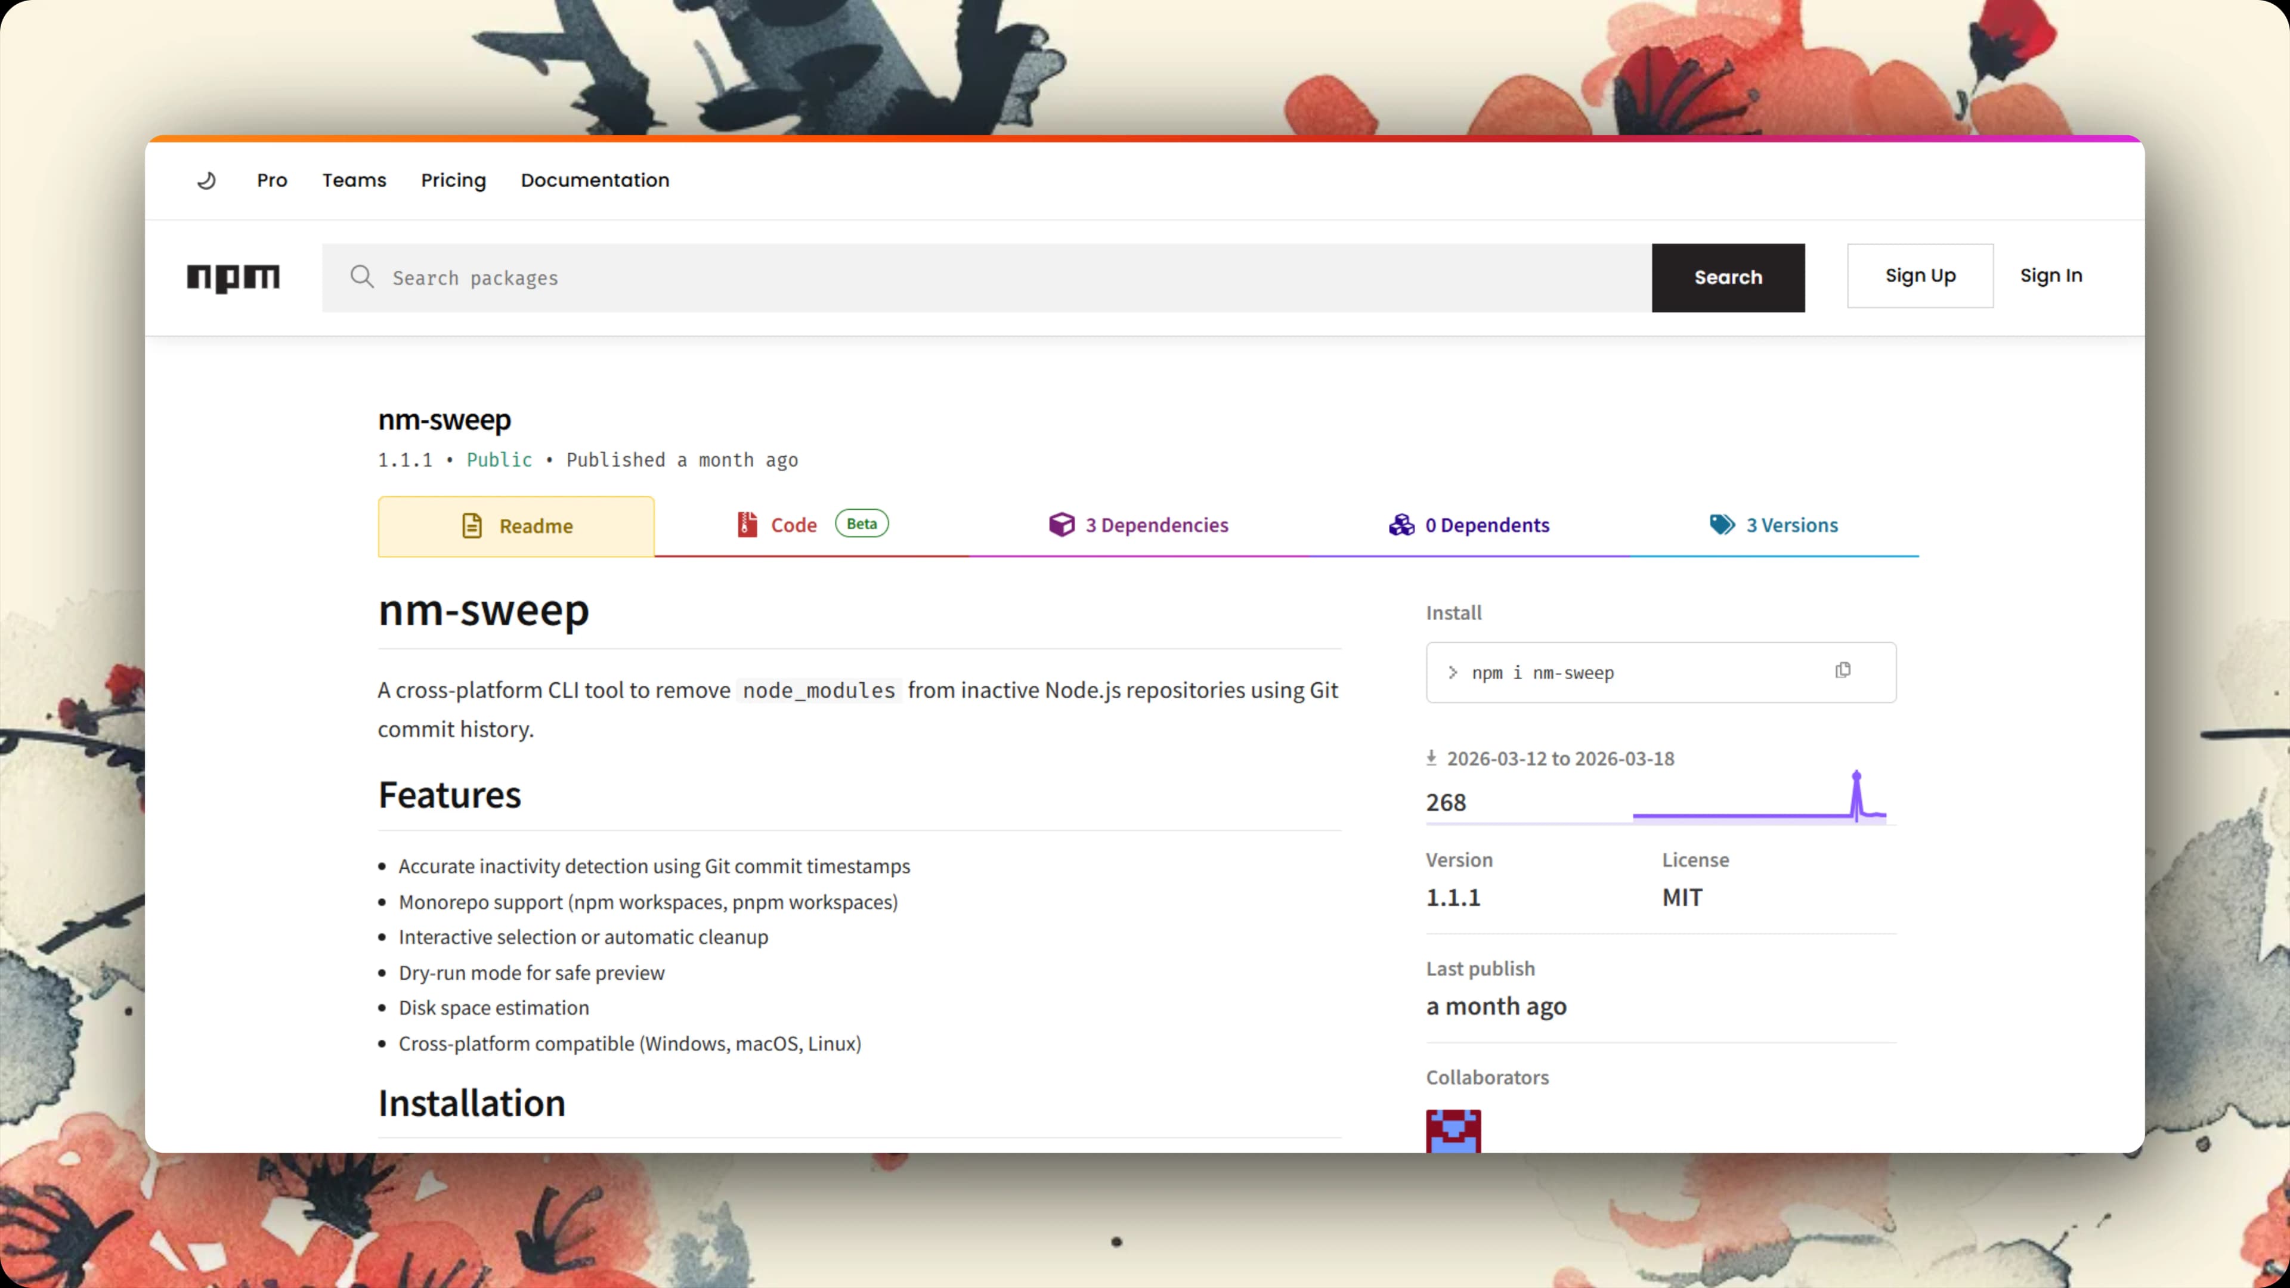Click the Dependents cubes icon
Screen dimensions: 2290x1288
click(x=1402, y=525)
